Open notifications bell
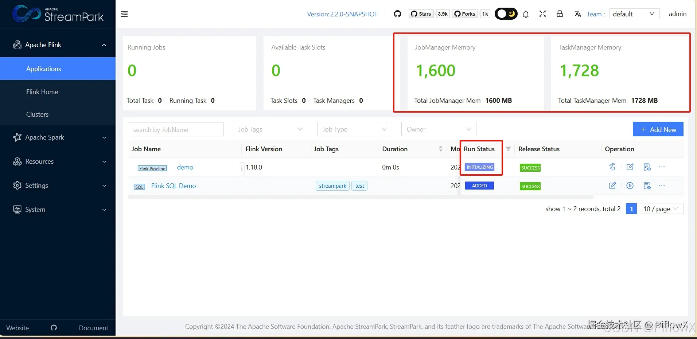The width and height of the screenshot is (697, 339). click(526, 14)
